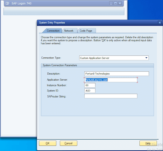
Task: Maximize the SAP Logon 740 window
Action: (x=116, y=3)
